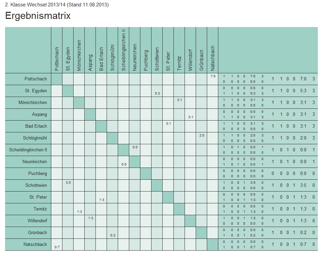Screen dimensions: 331x253
Task: Click the Scheiblingkirchen II row label
Action: tap(28, 150)
